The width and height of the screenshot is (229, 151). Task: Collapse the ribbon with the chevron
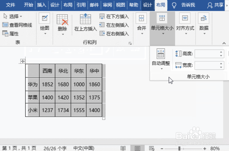[x=224, y=43]
